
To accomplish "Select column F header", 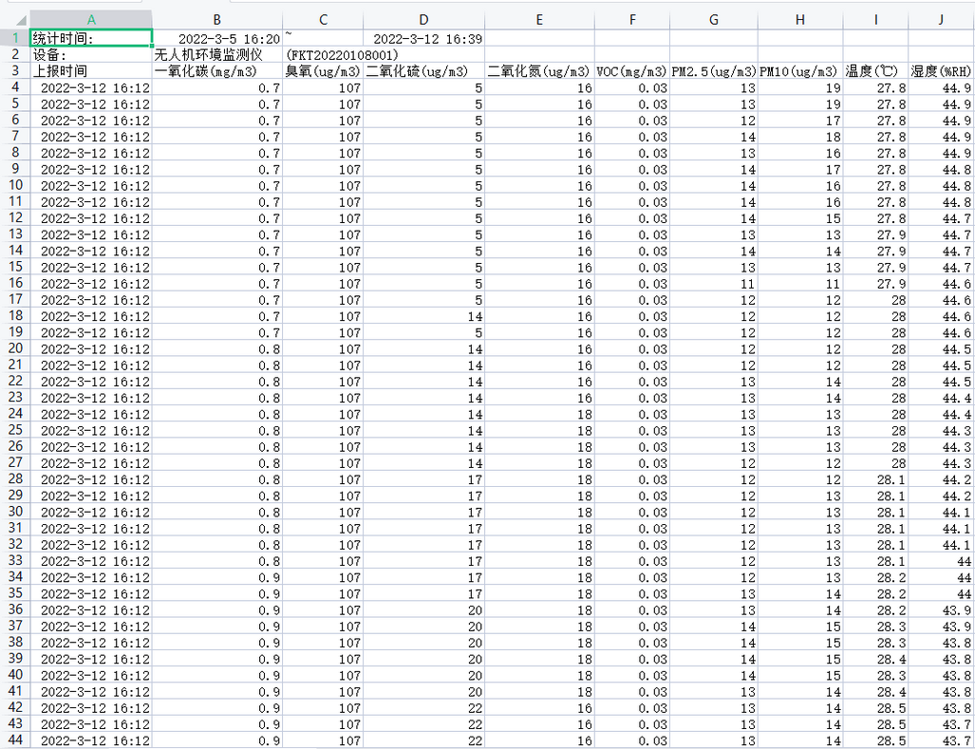I will click(x=631, y=20).
